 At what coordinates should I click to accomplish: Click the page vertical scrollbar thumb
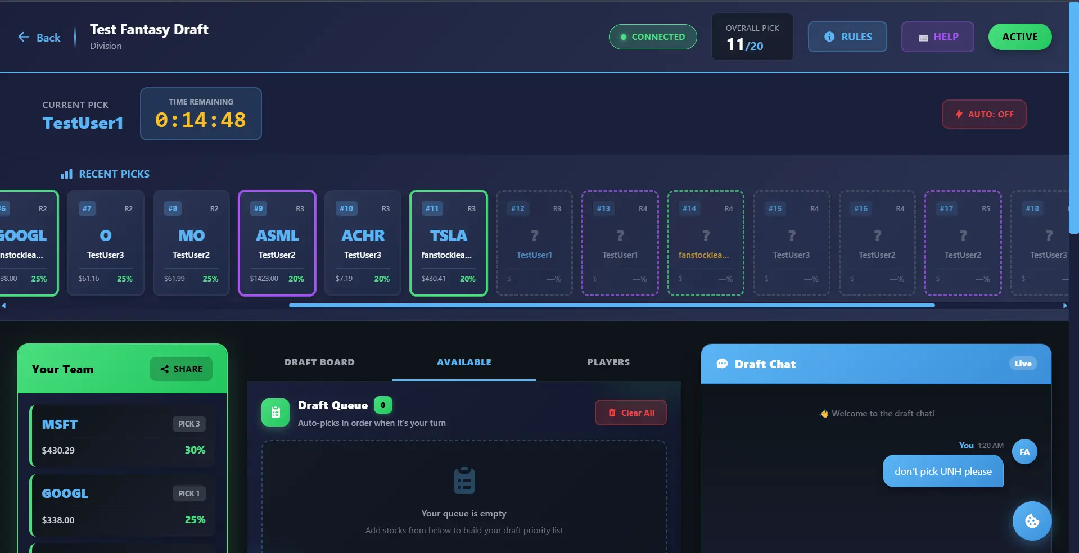pos(1074,118)
